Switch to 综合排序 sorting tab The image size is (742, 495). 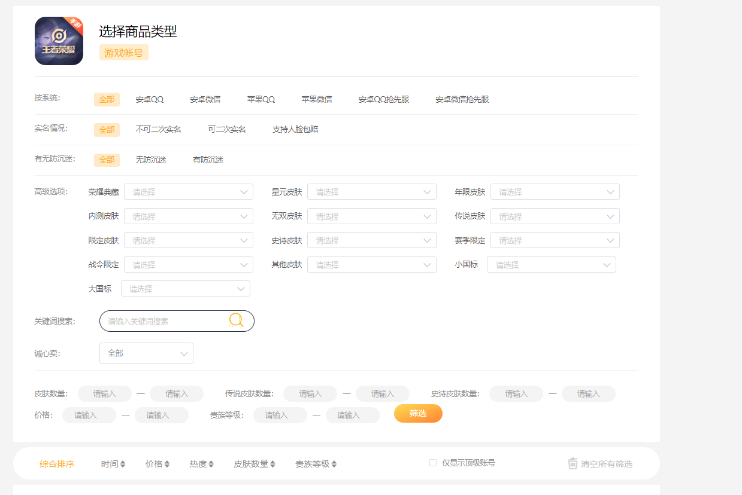click(57, 464)
